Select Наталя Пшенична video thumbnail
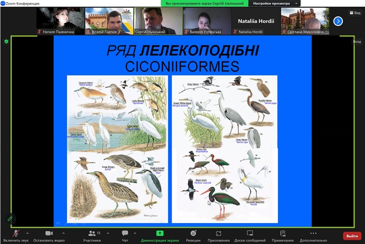The image size is (365, 244). [60, 21]
